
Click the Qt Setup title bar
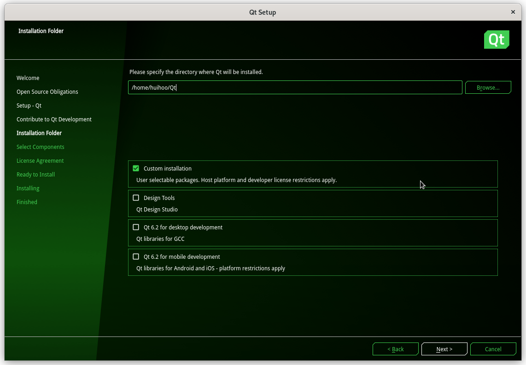263,12
